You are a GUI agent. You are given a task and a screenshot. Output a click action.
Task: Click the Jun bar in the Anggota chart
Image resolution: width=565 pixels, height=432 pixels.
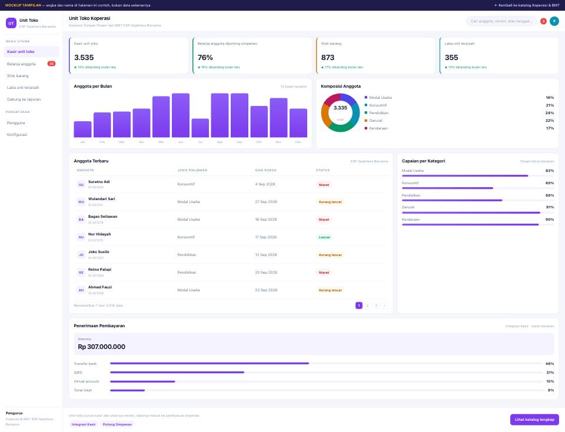pos(181,115)
